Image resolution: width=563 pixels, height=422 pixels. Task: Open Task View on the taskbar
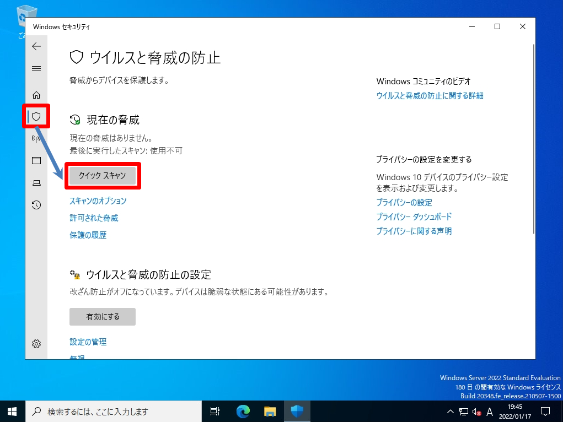click(x=215, y=411)
